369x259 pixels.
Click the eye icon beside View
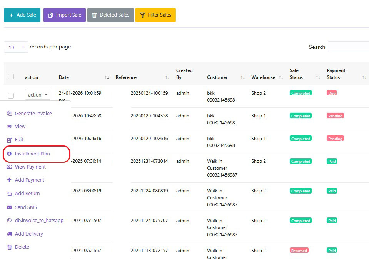tap(10, 127)
